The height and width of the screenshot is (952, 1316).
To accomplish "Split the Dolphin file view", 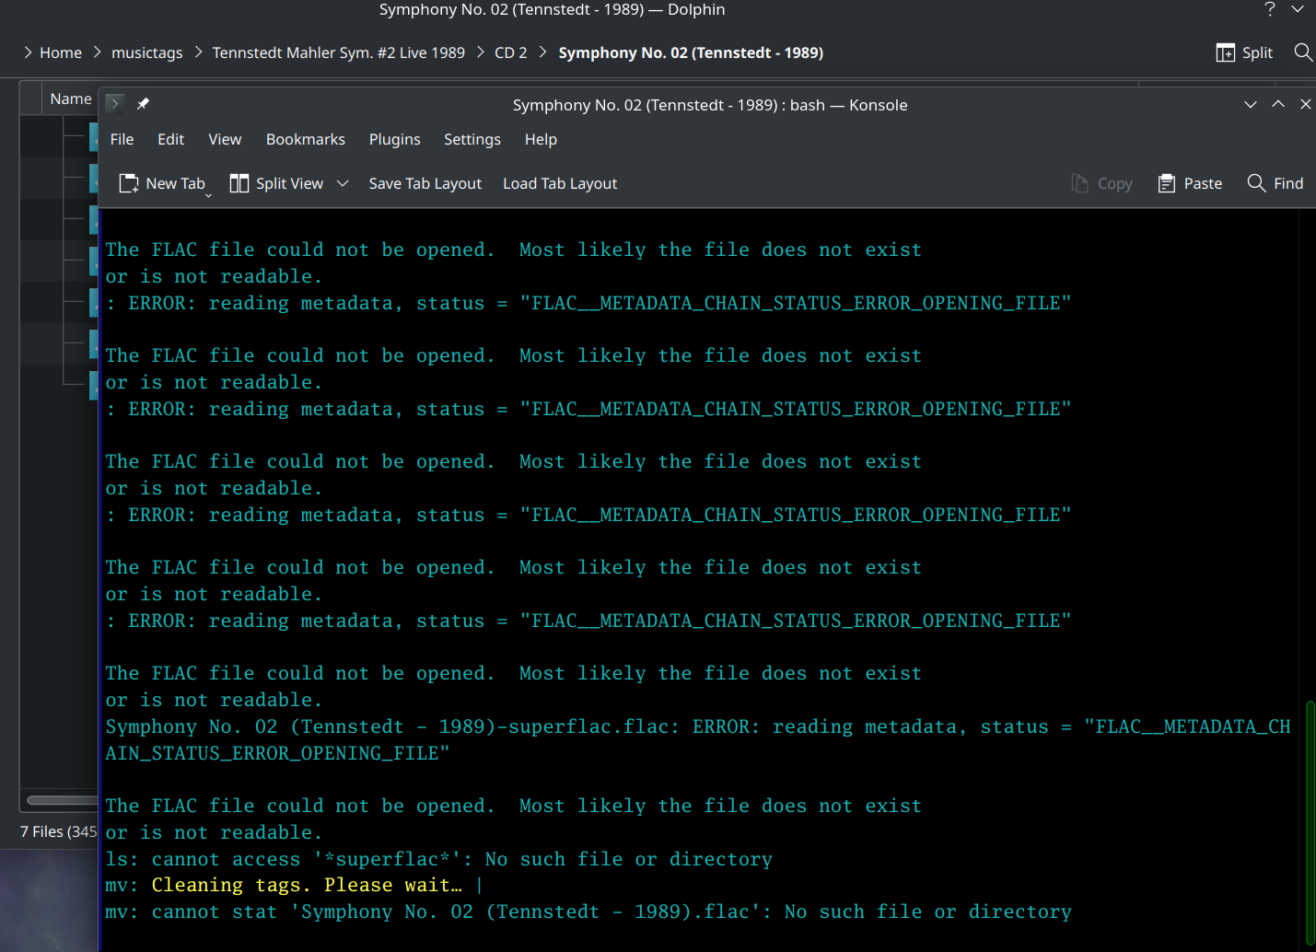I will 1243,52.
